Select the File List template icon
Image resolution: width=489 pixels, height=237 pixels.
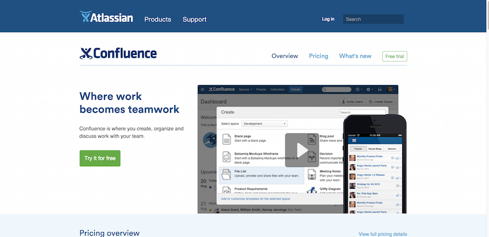click(226, 174)
